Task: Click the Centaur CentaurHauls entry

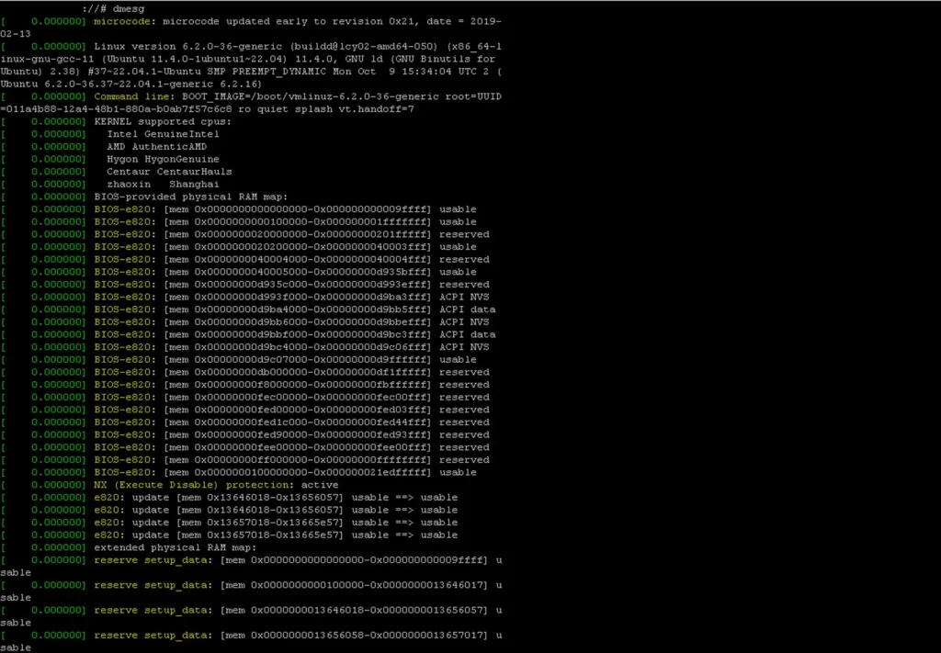Action: click(x=169, y=172)
